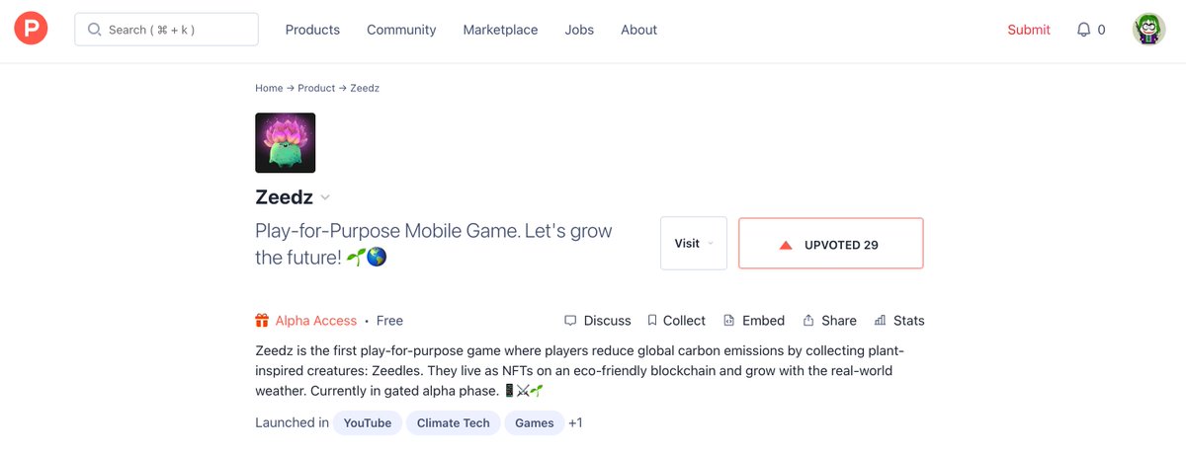
Task: Open the Climate Tech topic tag
Action: click(x=453, y=423)
